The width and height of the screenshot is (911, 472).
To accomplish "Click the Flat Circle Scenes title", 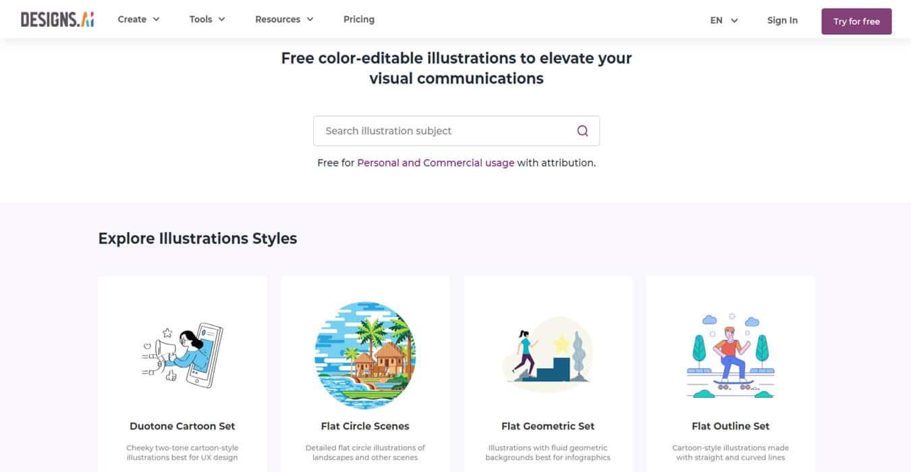I will 365,426.
